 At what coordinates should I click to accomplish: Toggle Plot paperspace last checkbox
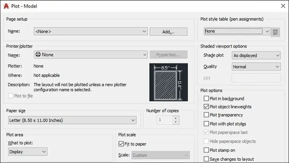tap(206, 132)
